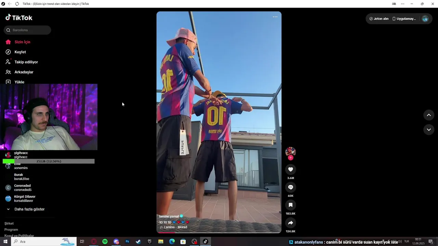The width and height of the screenshot is (438, 246).
Task: Open Program footer link
Action: pyautogui.click(x=11, y=230)
